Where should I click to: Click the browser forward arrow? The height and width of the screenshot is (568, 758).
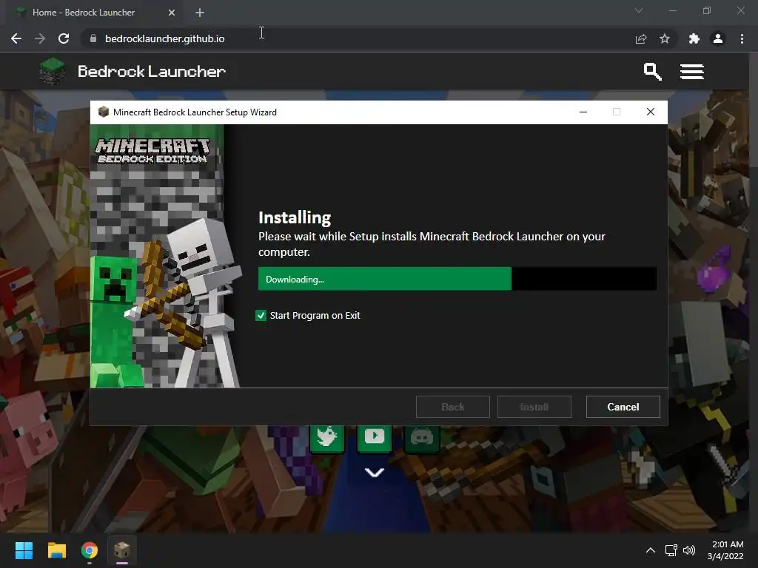(40, 38)
